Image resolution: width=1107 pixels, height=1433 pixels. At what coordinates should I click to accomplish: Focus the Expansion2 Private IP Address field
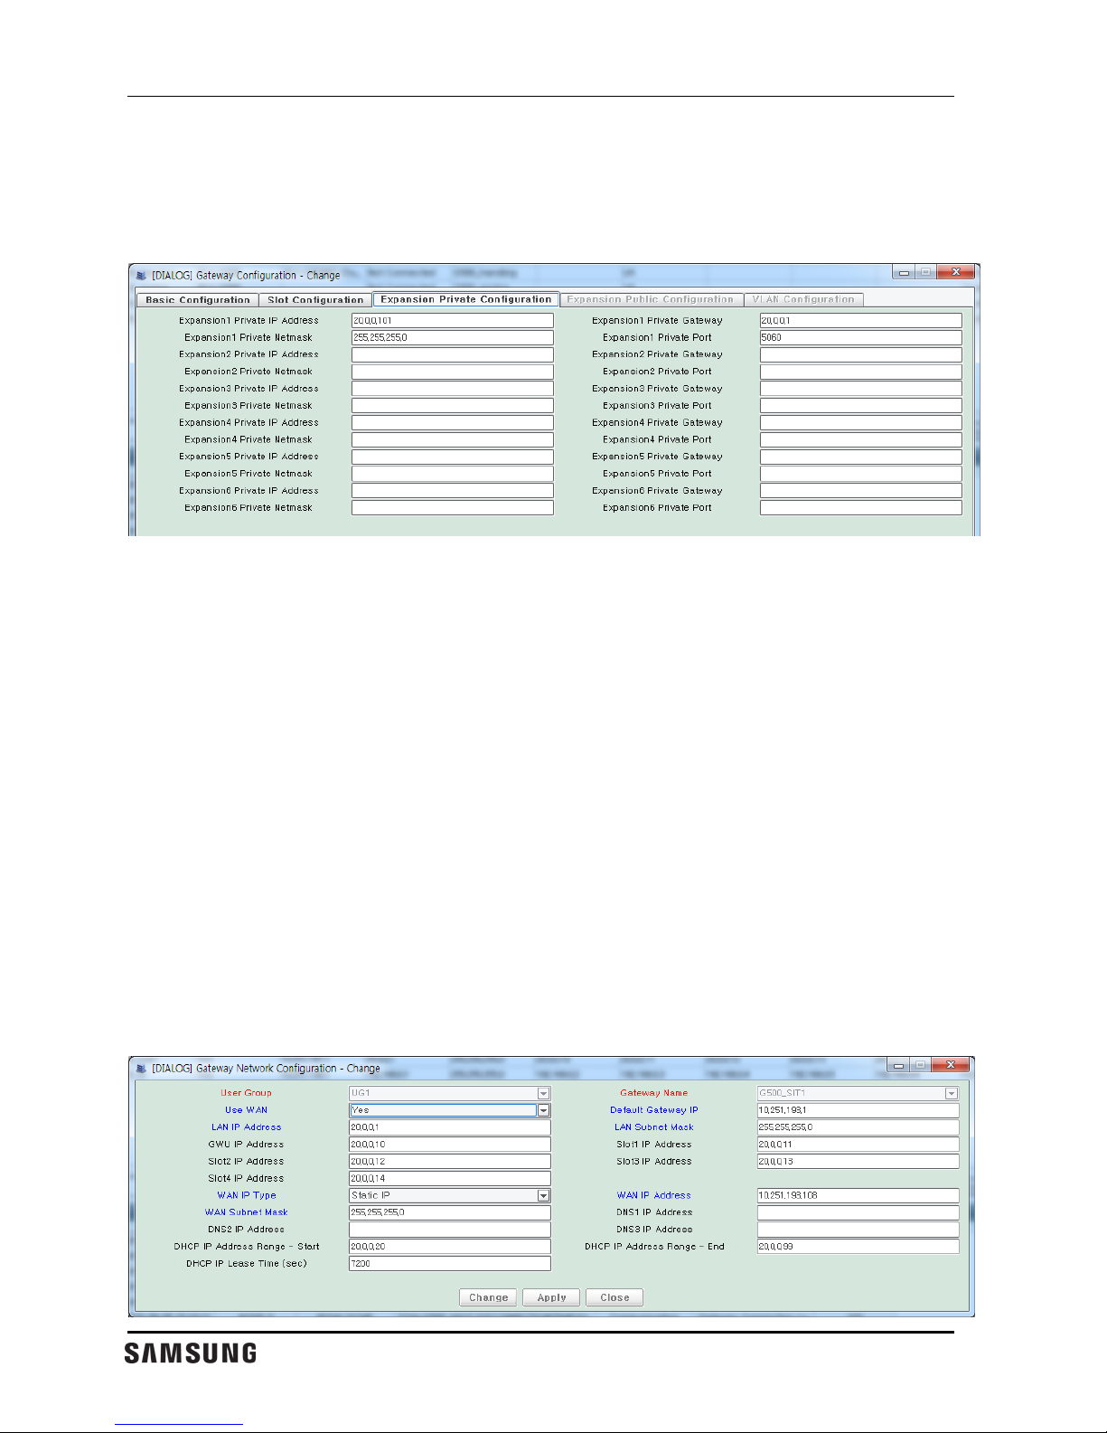[453, 355]
